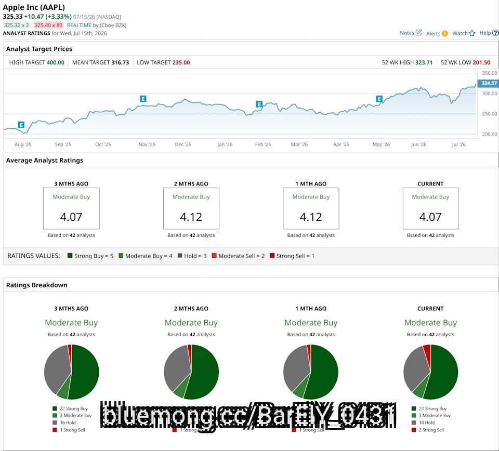Click the 1 MTH AGO rating box showing 4.12
Screen dimensions: 499x451
[x=311, y=208]
